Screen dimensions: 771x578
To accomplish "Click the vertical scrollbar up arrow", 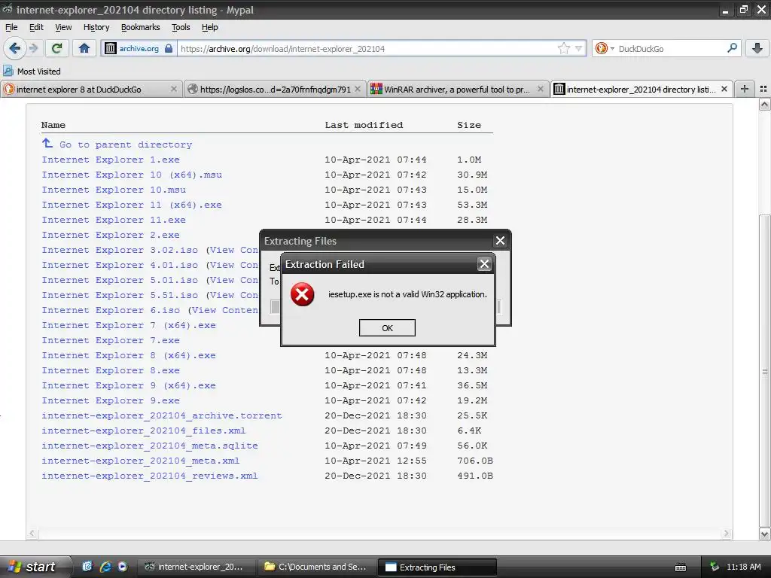I will [x=765, y=104].
